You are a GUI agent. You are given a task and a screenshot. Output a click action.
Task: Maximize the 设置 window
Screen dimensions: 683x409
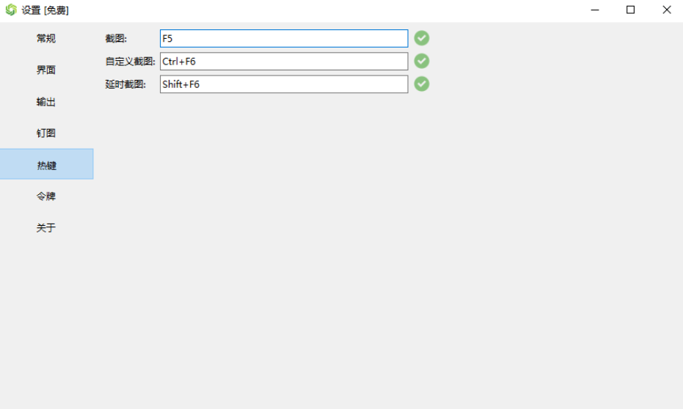[x=630, y=10]
